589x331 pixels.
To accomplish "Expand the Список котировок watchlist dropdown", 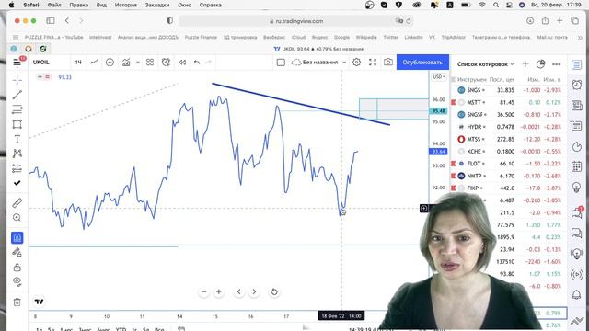I will click(485, 64).
